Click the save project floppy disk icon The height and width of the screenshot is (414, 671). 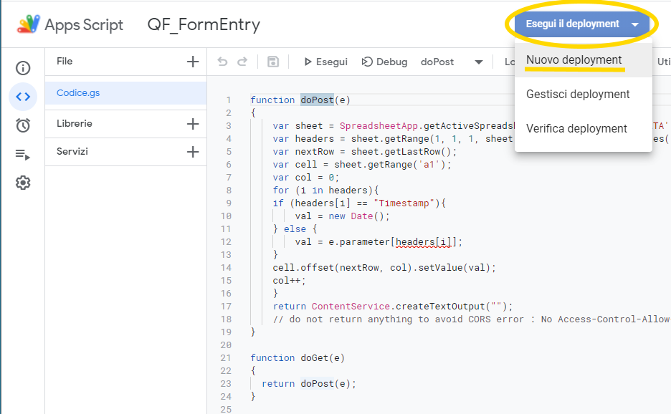pos(272,62)
